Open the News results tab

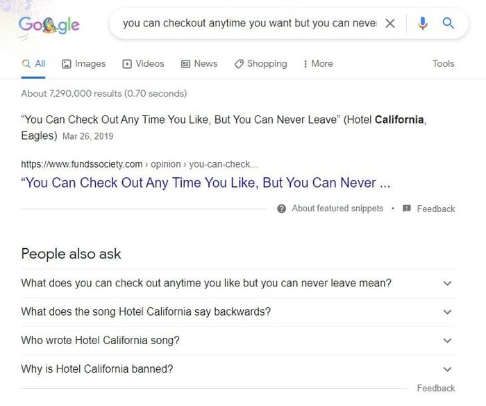pyautogui.click(x=199, y=64)
